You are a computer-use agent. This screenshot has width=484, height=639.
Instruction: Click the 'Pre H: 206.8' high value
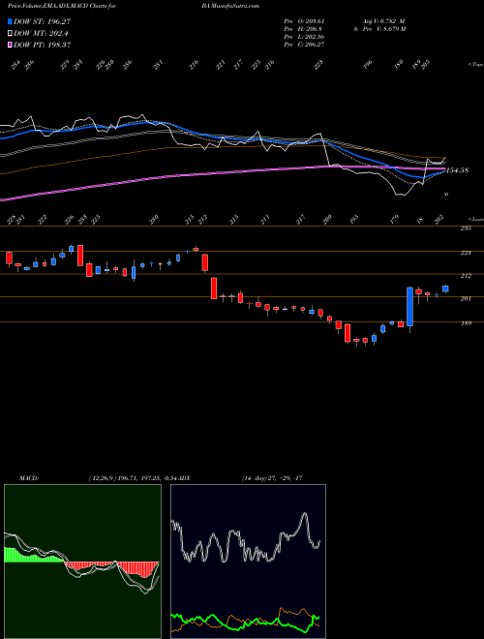pyautogui.click(x=303, y=29)
